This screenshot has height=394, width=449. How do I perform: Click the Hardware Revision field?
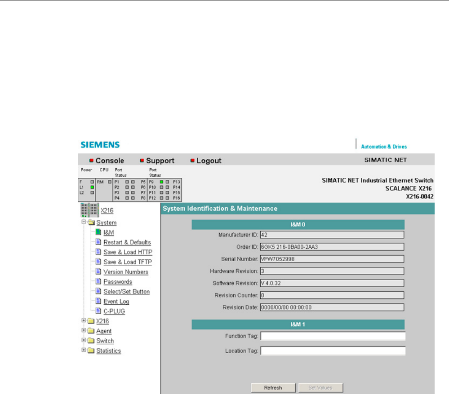pyautogui.click(x=332, y=271)
